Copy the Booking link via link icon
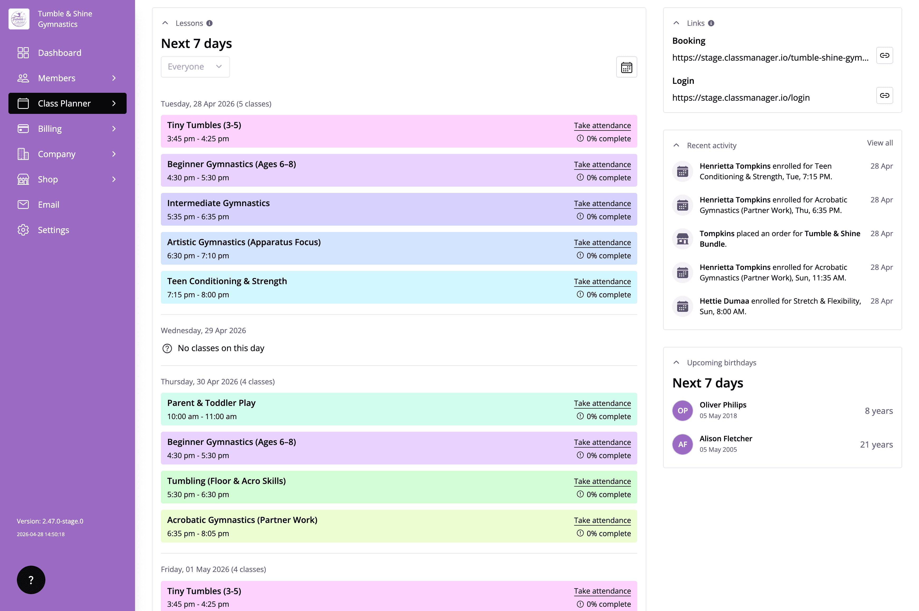919x611 pixels. pyautogui.click(x=884, y=55)
